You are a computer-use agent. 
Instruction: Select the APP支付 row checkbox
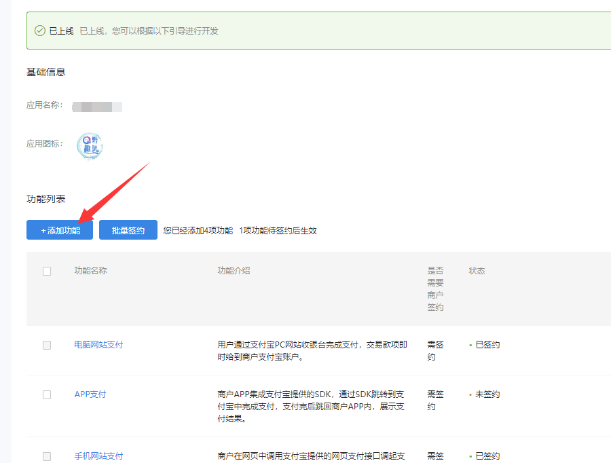click(x=47, y=394)
